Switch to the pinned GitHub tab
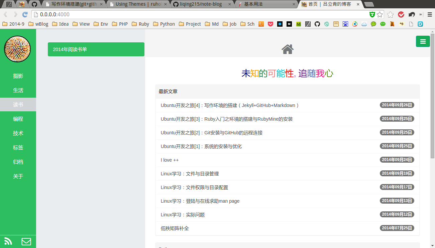This screenshot has height=248, width=435. click(34, 4)
